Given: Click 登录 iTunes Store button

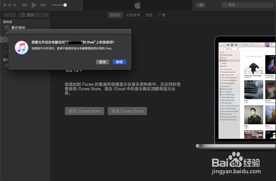Looking at the screenshot, I should coord(127,111).
